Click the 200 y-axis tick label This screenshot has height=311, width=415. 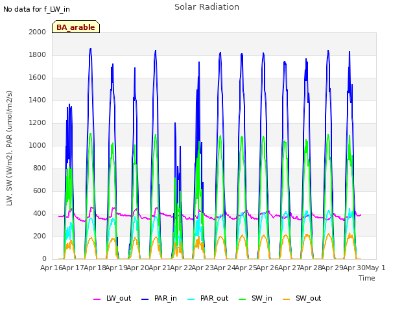pyautogui.click(x=40, y=236)
